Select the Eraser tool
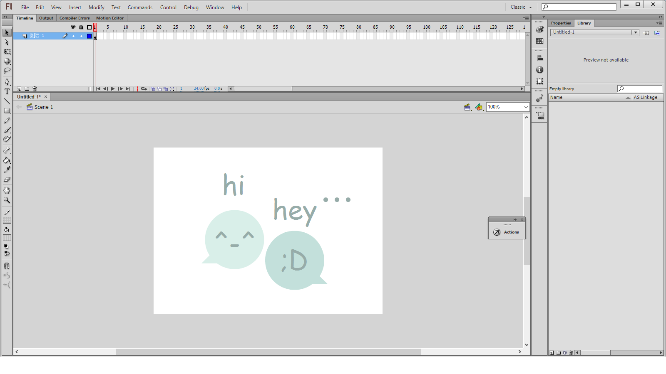 click(x=7, y=180)
